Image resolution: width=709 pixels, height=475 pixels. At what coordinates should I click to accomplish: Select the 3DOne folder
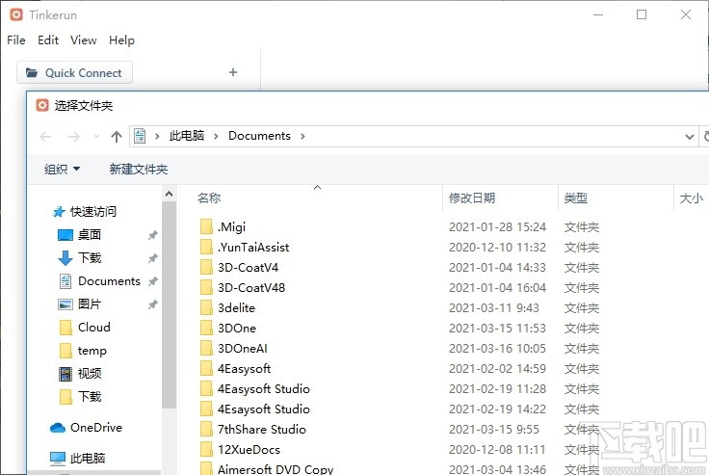pyautogui.click(x=237, y=328)
